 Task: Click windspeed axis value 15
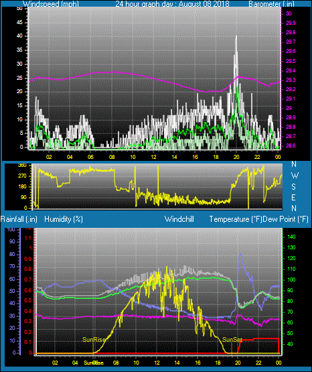(19, 106)
